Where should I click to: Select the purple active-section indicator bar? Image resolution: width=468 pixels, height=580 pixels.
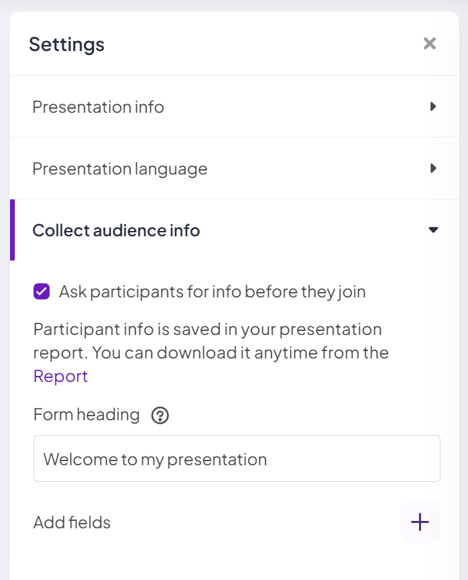coord(12,230)
